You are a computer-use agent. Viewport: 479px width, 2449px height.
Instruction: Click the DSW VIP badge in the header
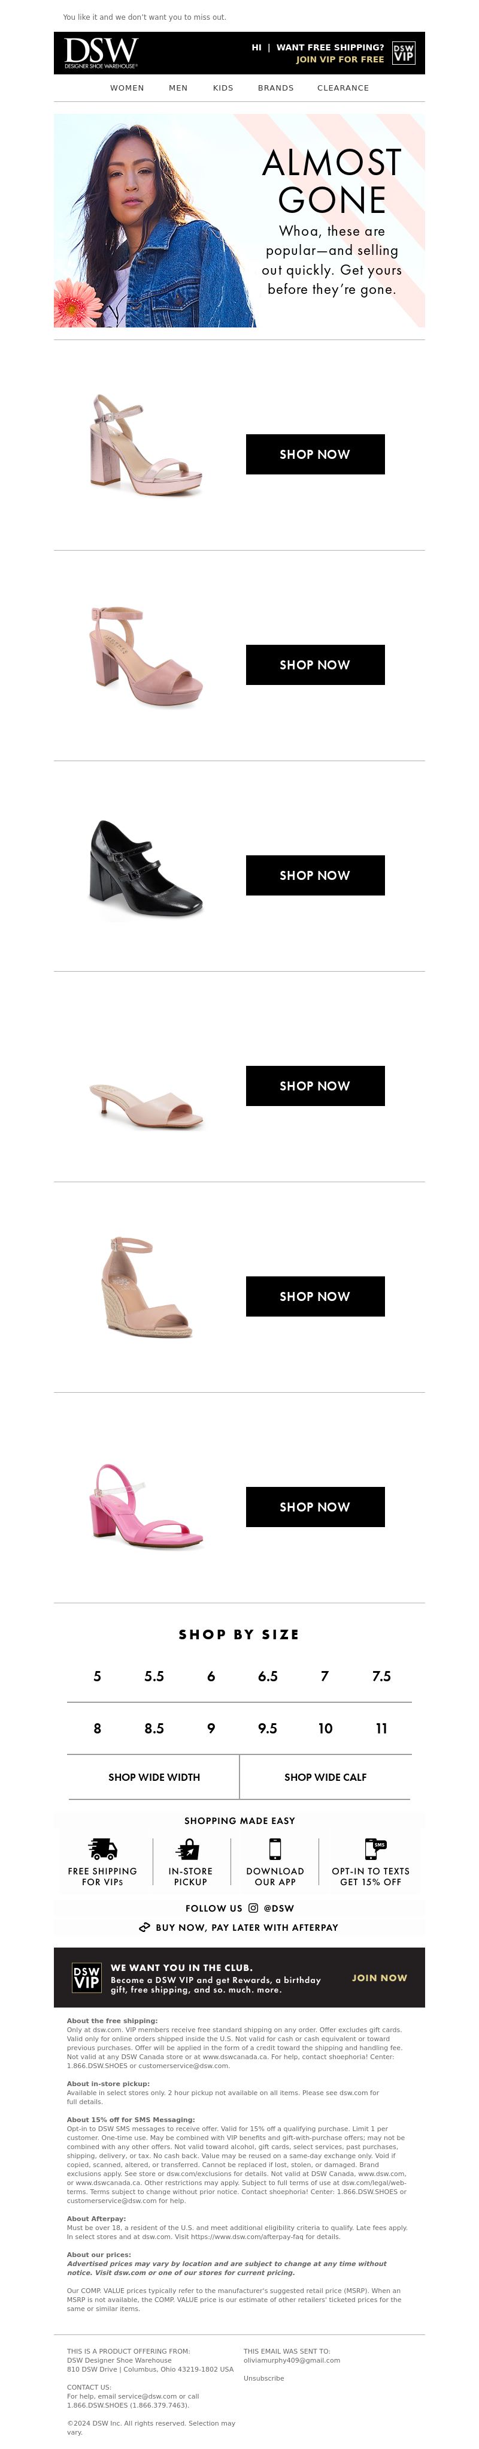tap(403, 53)
